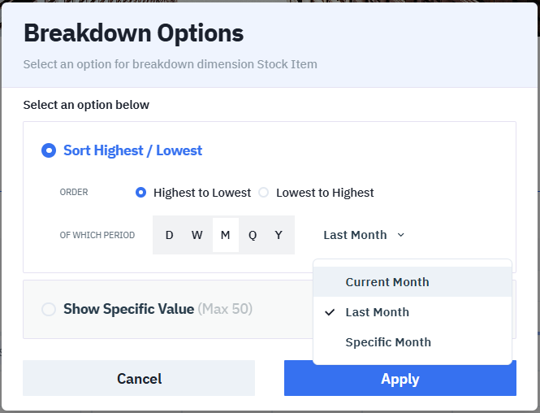Click the Lowest to Highest label text
Viewport: 540px width, 413px height.
tap(325, 193)
